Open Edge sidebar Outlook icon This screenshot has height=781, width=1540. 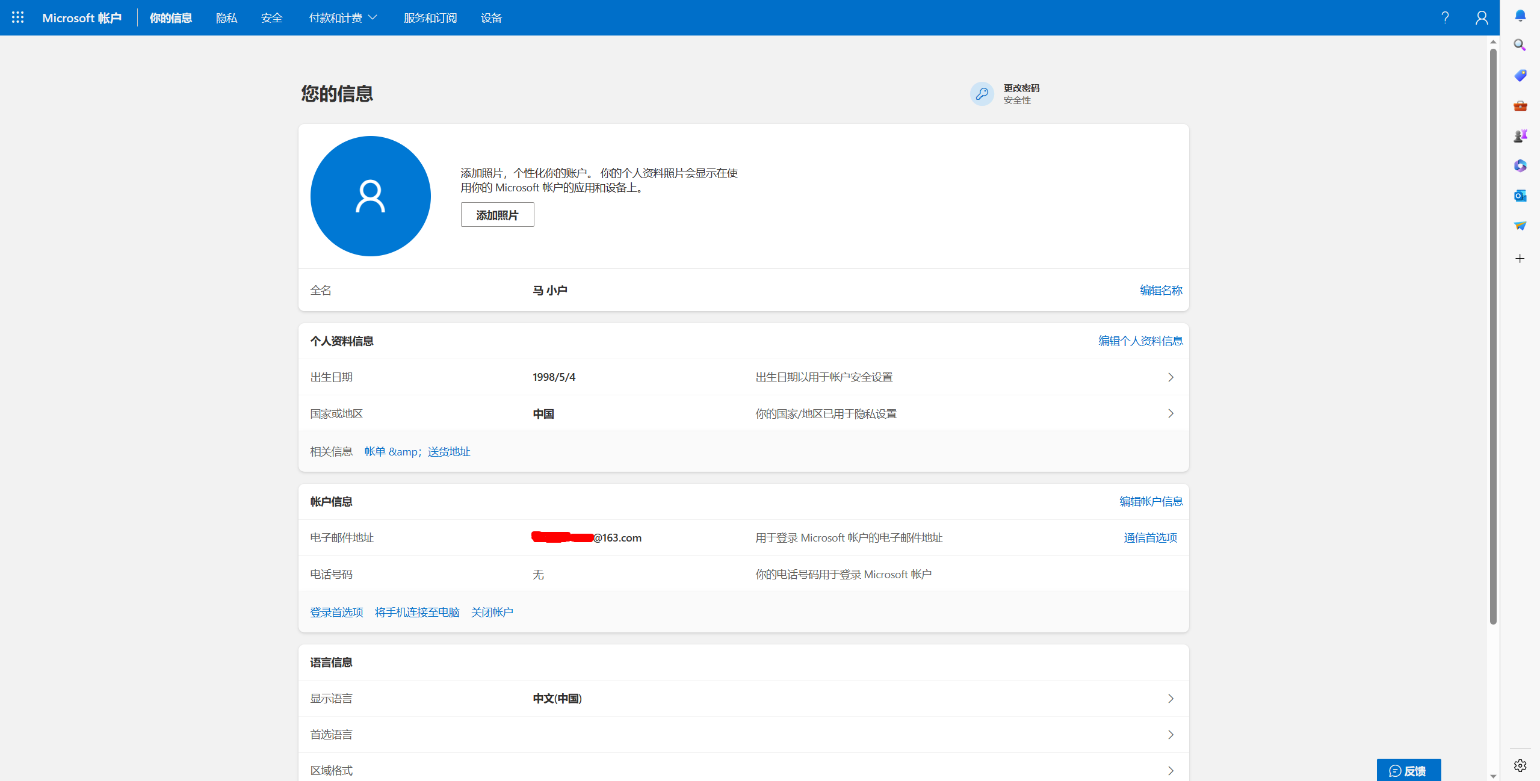click(1520, 196)
